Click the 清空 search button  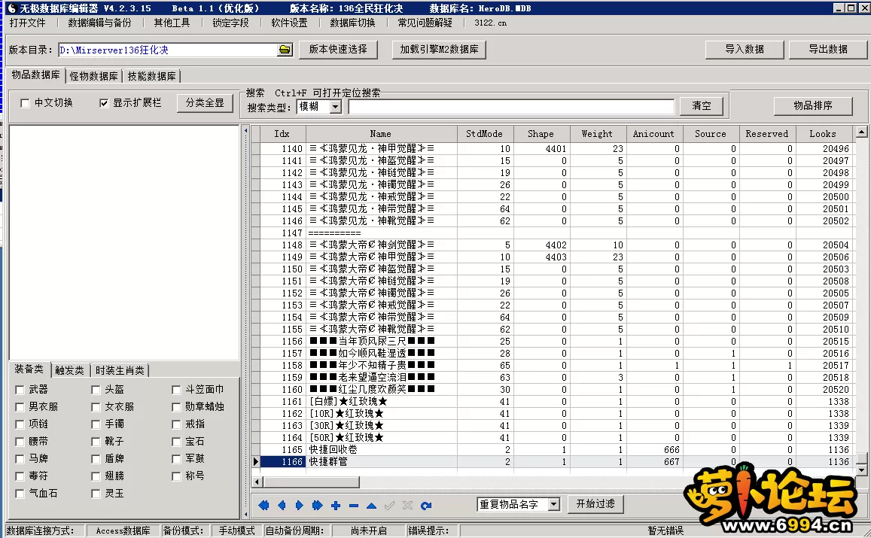[x=702, y=105]
